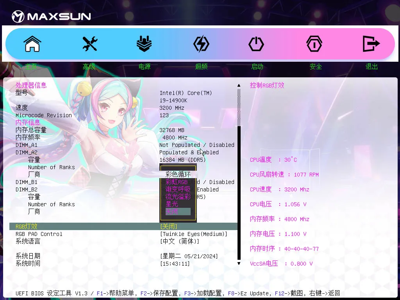400x300 pixels.
Task: Click the 内存电压 1.100 V reading
Action: 278,234
